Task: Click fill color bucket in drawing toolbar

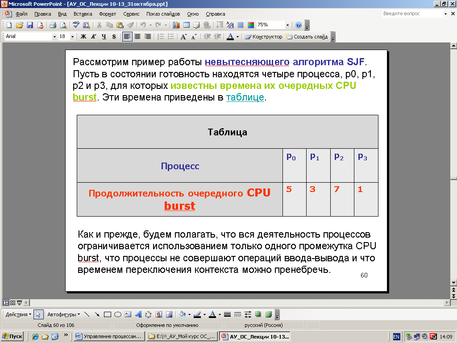Action: [183, 314]
